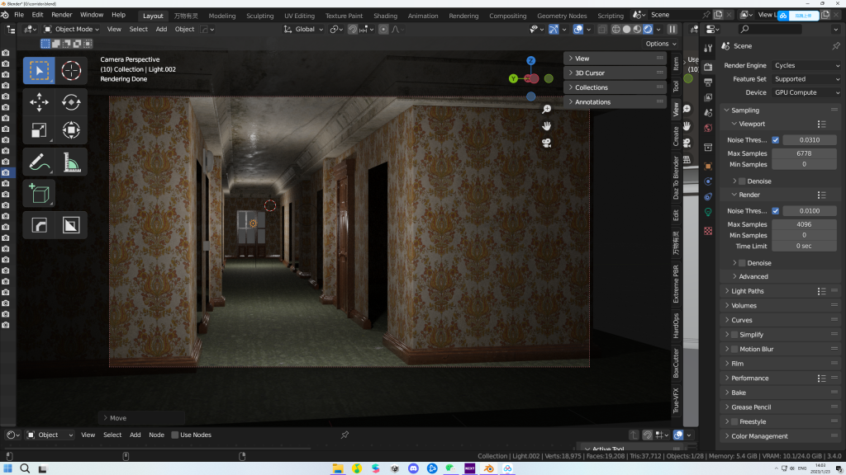Click the zoom viewport navigation icon
Screen dimensions: 846x475
[x=547, y=110]
